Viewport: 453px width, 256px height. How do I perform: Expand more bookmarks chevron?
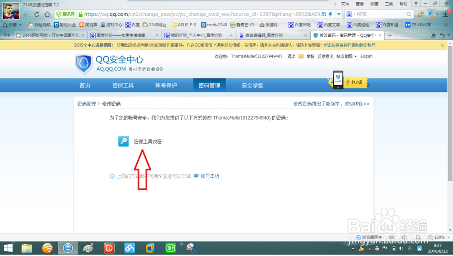point(446,25)
